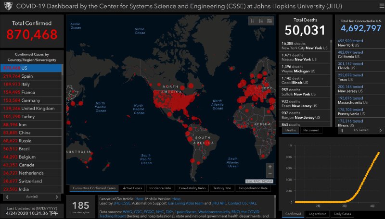Open the map legend list icon
385x219 pixels.
(261, 21)
